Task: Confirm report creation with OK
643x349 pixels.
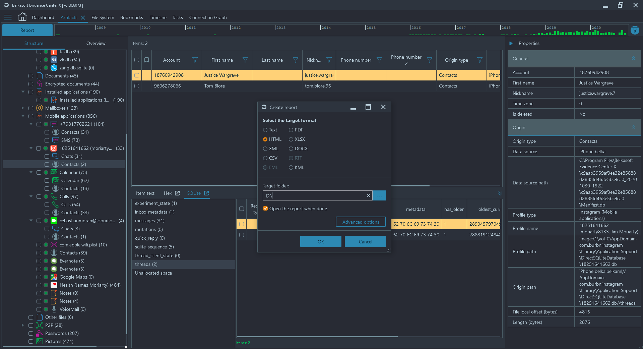Action: point(321,242)
